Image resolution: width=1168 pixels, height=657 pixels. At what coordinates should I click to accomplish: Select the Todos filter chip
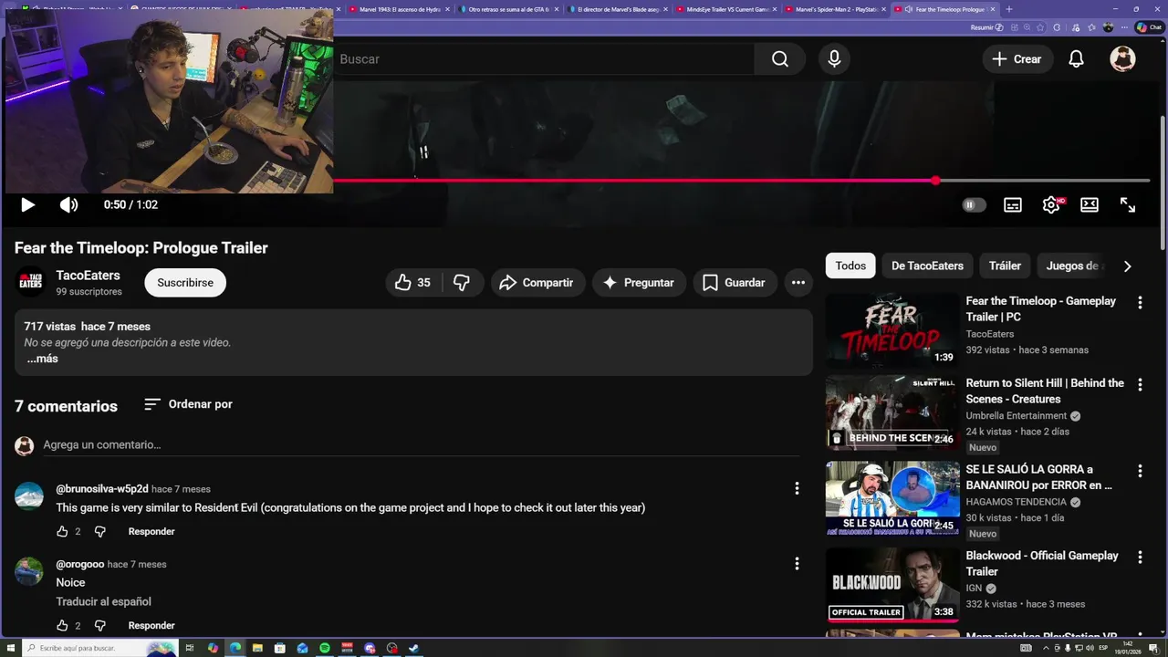point(850,266)
